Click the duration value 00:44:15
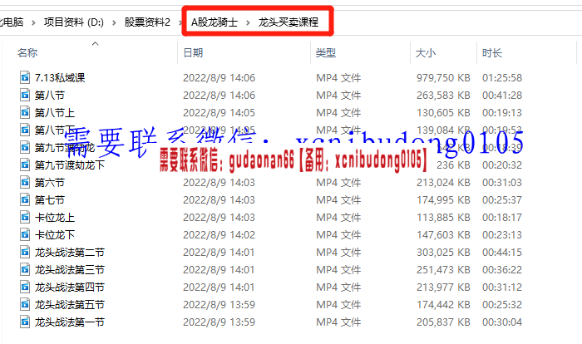The image size is (582, 344). [x=502, y=252]
